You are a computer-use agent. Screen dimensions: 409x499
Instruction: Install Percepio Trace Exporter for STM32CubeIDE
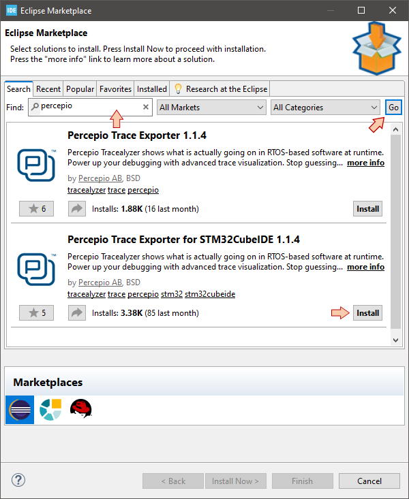point(367,313)
